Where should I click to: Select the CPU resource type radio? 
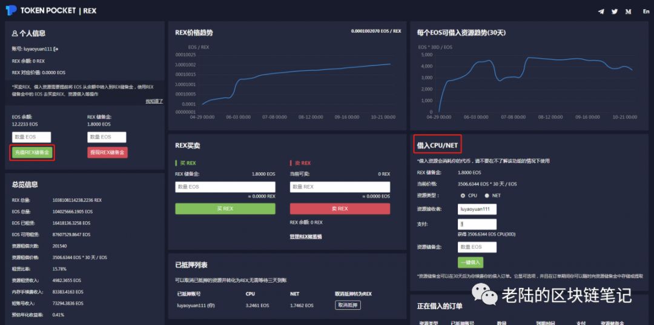click(463, 195)
